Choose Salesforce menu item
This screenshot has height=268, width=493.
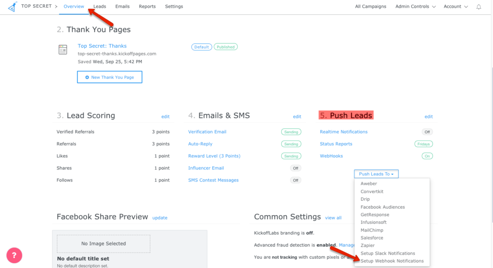point(372,238)
